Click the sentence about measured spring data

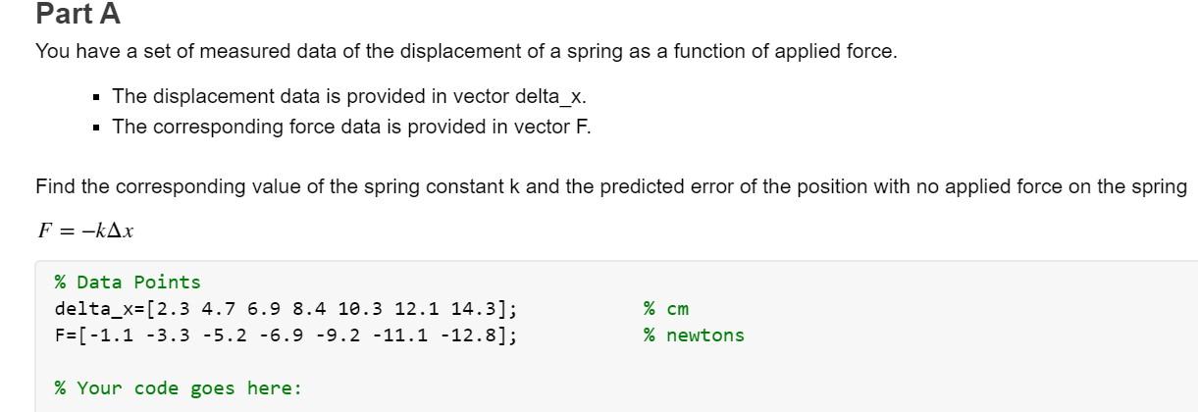point(466,51)
